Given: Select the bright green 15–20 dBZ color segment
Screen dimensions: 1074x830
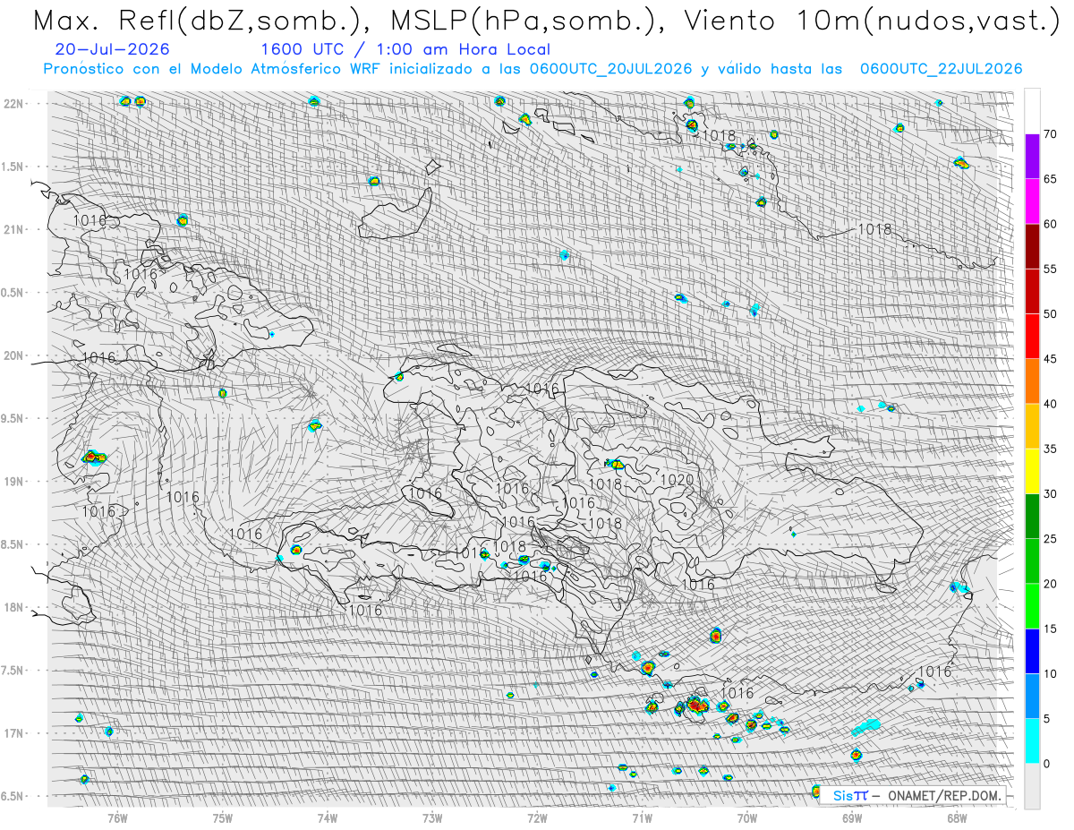Looking at the screenshot, I should tap(1032, 606).
